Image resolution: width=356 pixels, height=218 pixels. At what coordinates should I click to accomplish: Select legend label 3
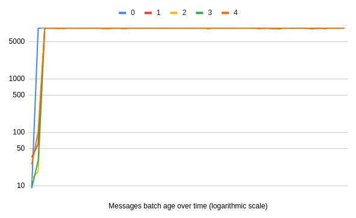point(210,13)
